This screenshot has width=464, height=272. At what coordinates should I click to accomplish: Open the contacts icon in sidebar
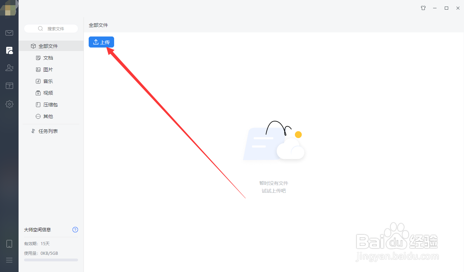[x=9, y=68]
